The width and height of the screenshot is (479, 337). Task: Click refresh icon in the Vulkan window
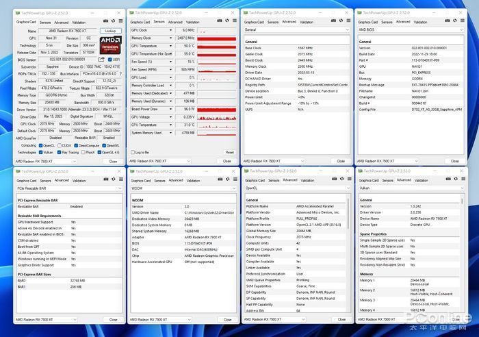[456, 179]
